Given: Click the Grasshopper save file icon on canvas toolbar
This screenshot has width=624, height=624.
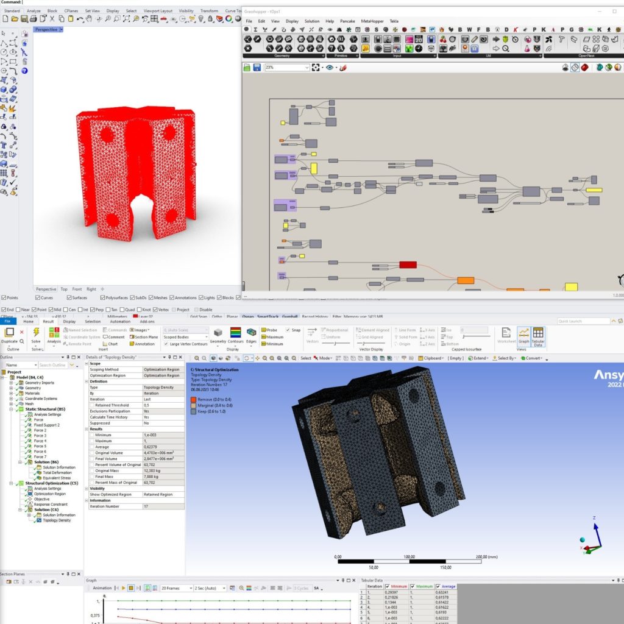Looking at the screenshot, I should [x=257, y=68].
